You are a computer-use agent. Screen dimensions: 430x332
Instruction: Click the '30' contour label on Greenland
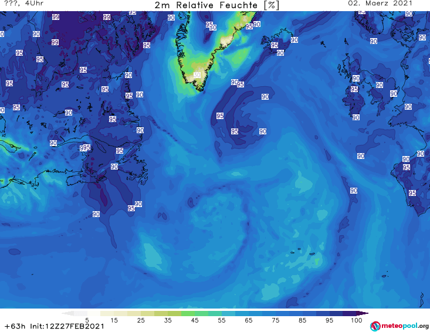(197, 75)
